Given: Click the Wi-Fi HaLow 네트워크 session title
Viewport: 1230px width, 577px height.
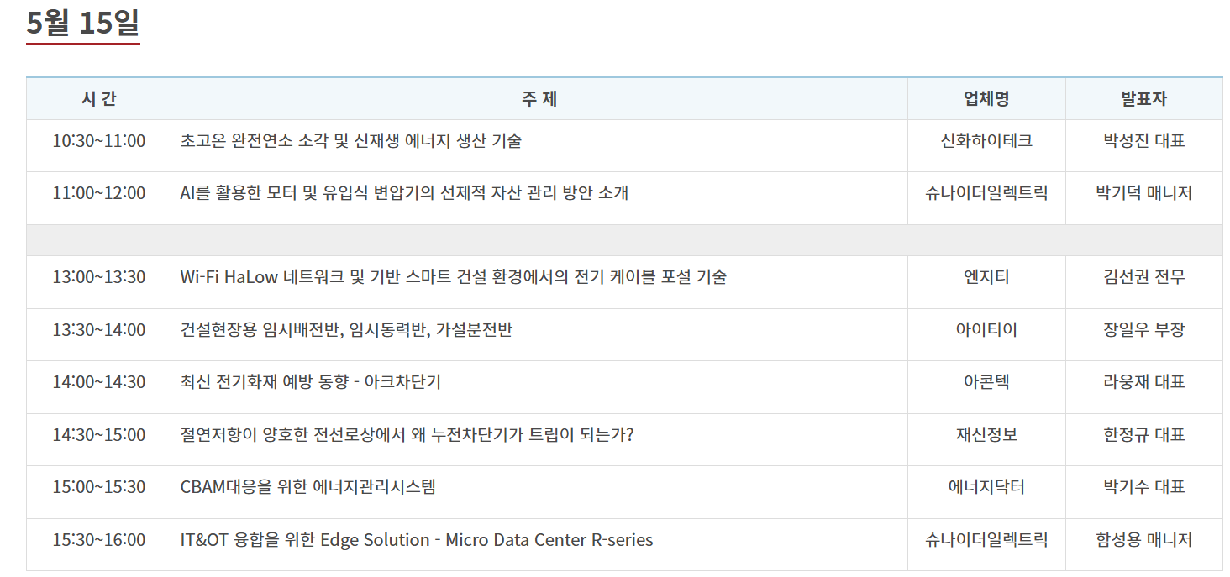Looking at the screenshot, I should (453, 277).
